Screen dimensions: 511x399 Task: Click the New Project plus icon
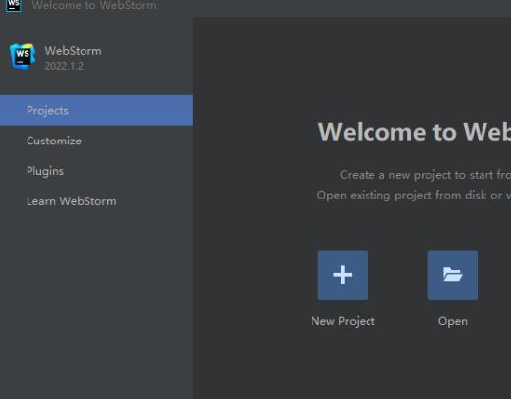[x=343, y=275]
